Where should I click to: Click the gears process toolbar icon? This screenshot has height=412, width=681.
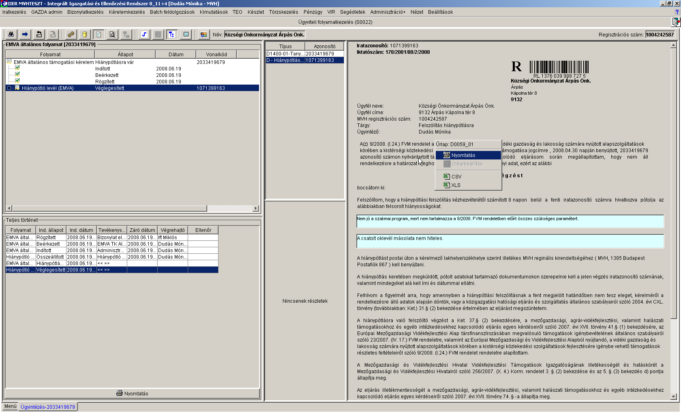71,34
